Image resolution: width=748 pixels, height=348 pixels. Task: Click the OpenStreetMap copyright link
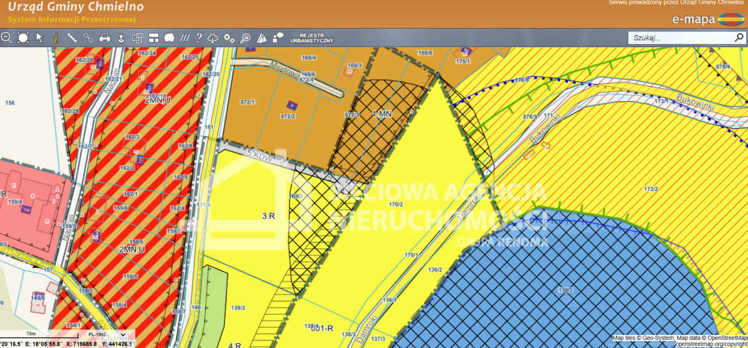pos(711,344)
